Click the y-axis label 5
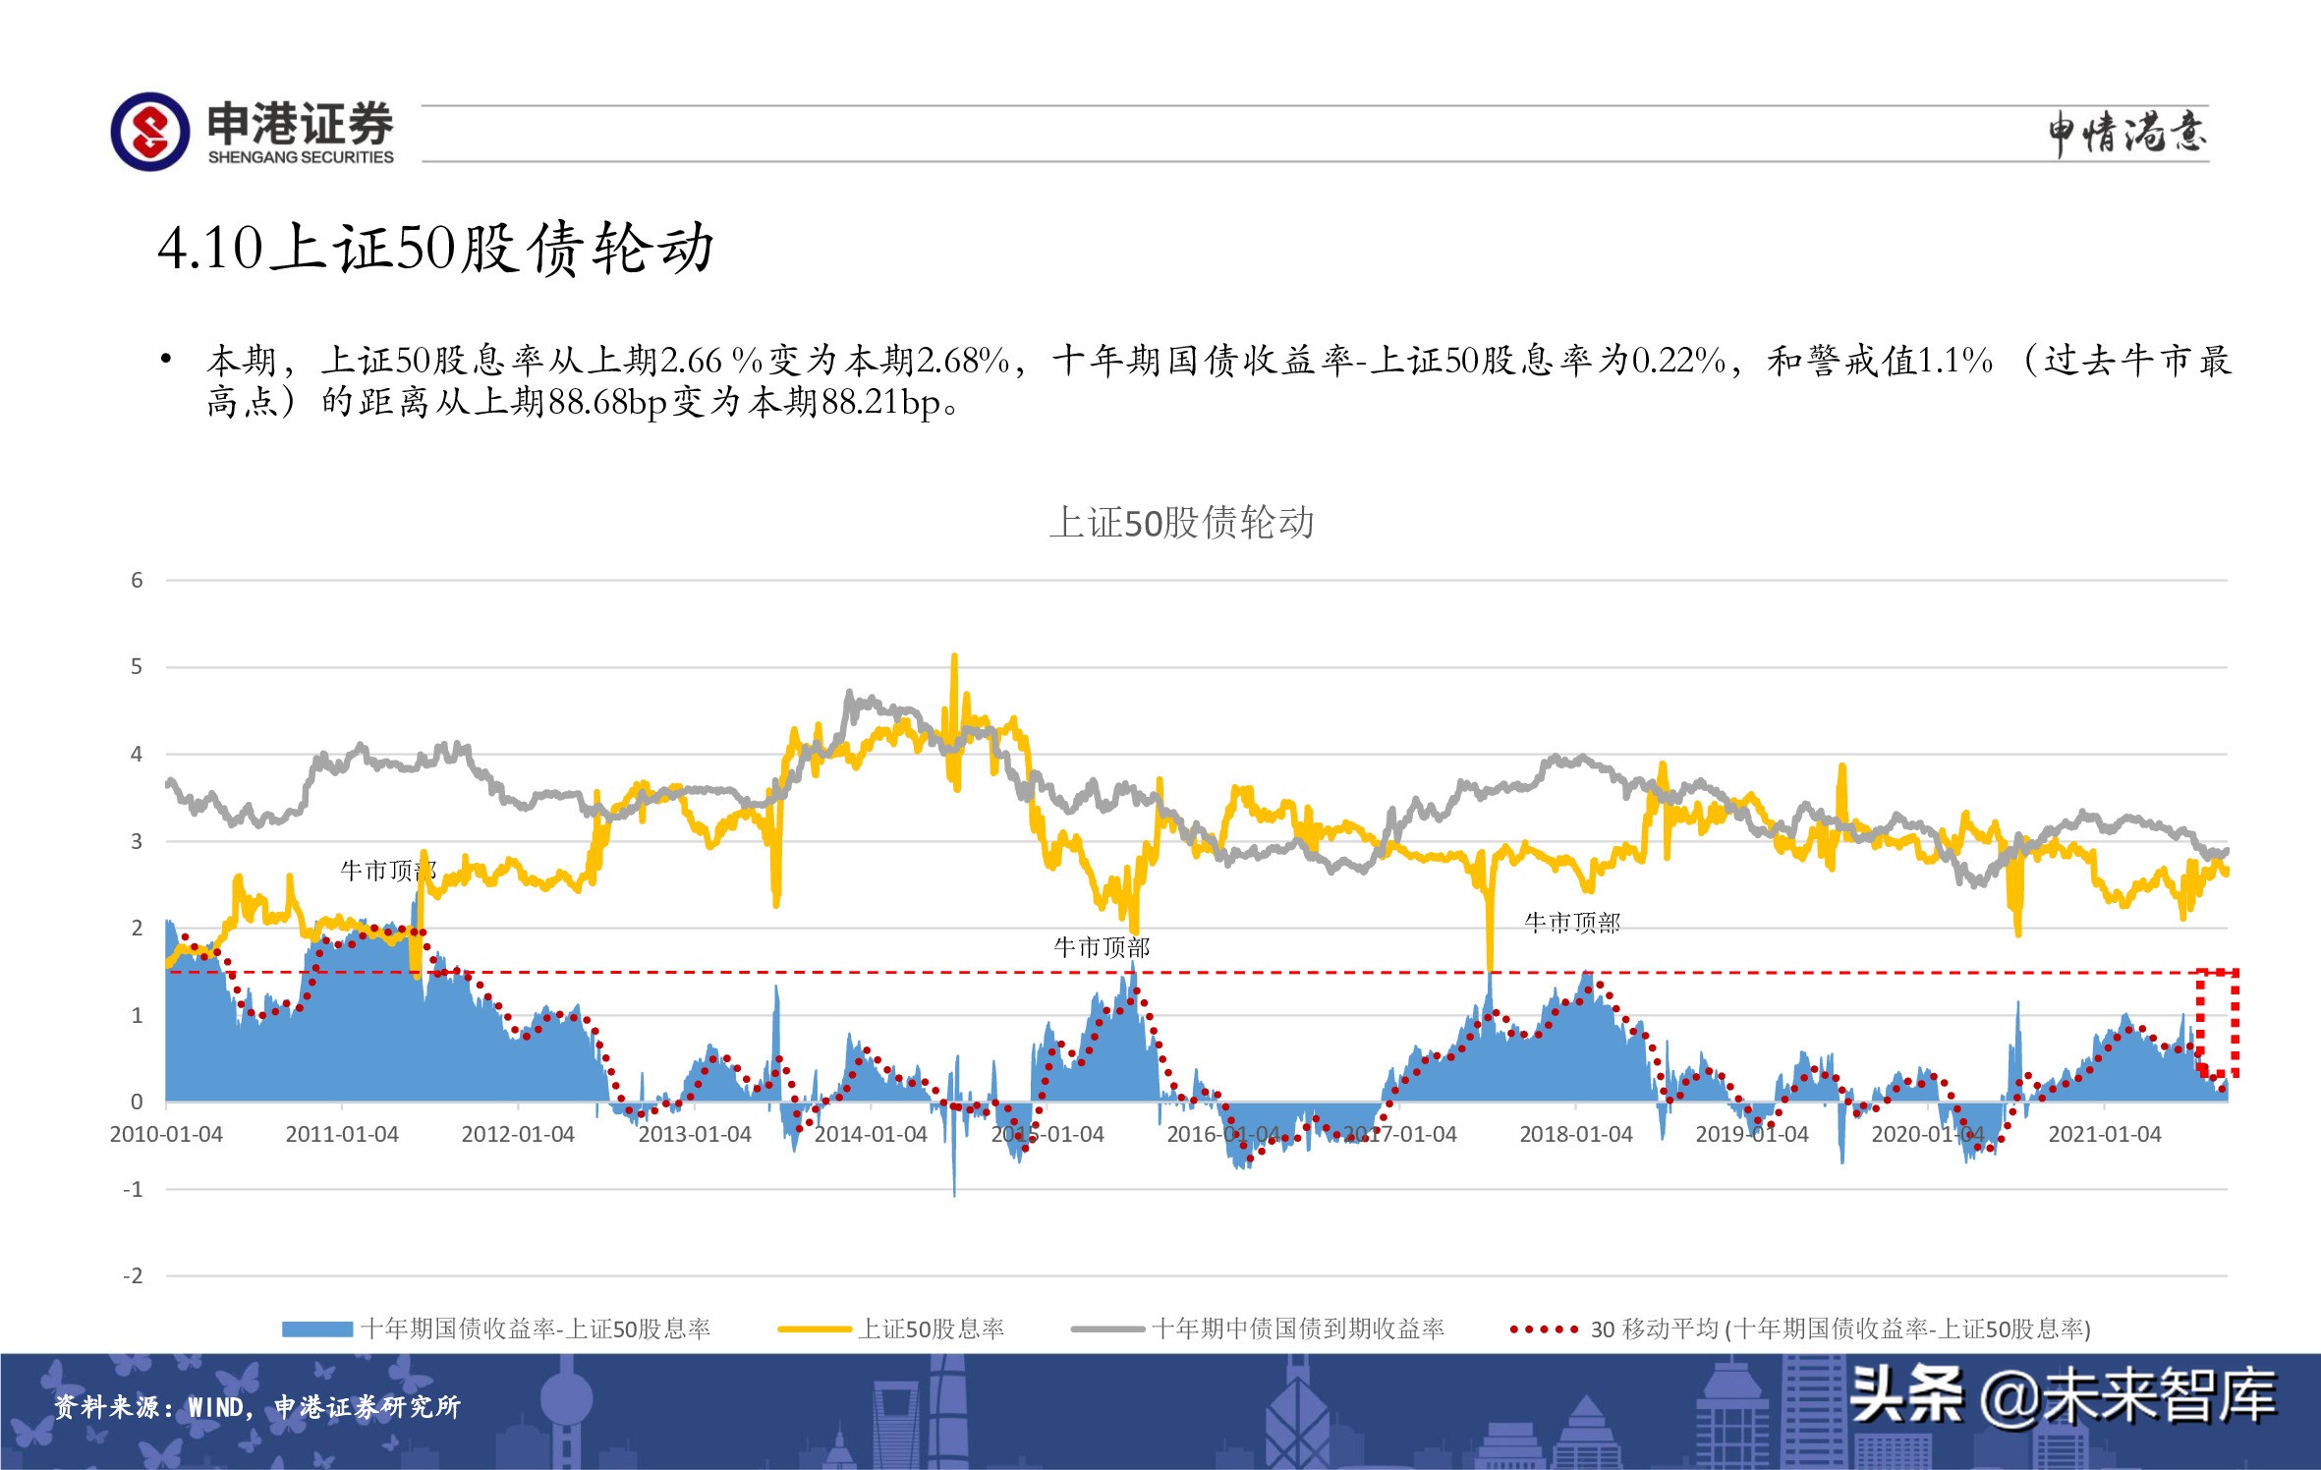This screenshot has height=1470, width=2321. tap(137, 667)
